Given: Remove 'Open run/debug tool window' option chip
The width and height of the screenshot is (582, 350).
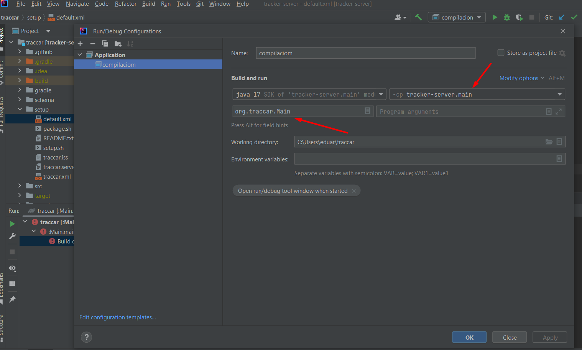Looking at the screenshot, I should [354, 191].
